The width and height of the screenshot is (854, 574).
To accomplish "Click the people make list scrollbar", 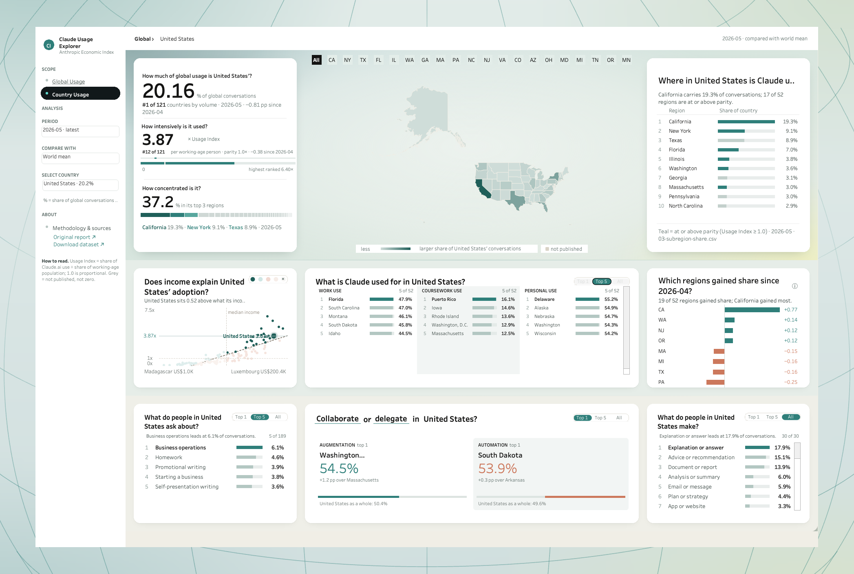I will [x=798, y=476].
